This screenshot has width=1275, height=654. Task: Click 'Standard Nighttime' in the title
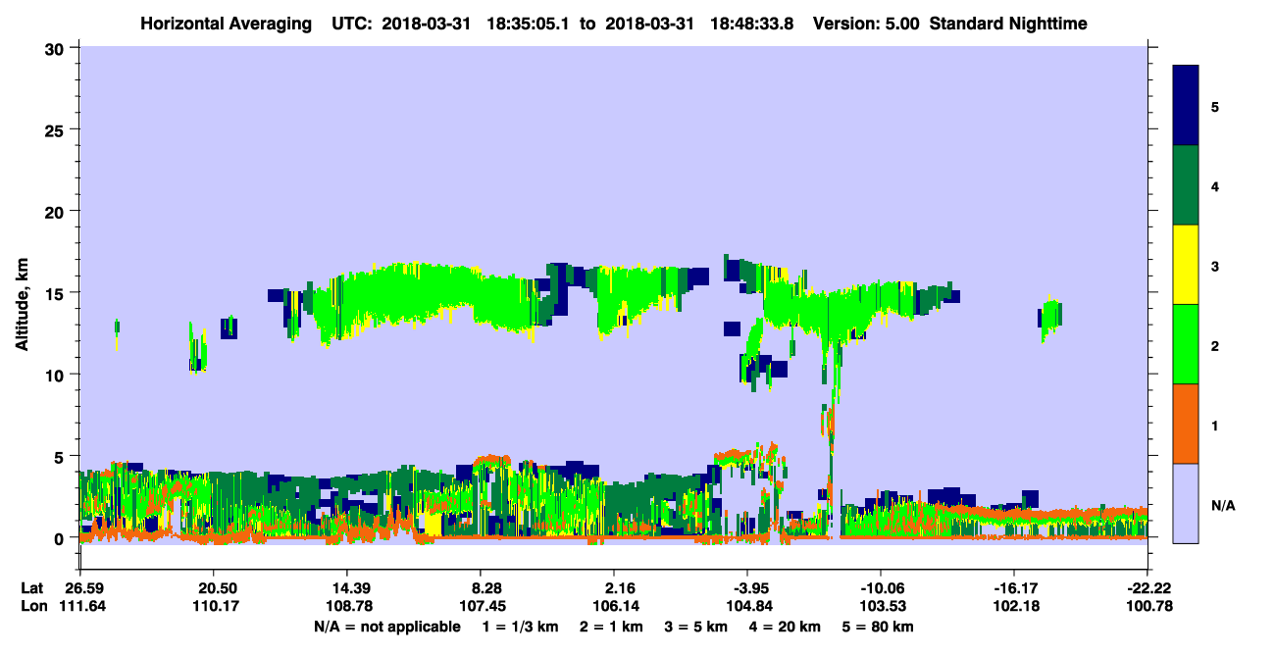coord(1007,23)
